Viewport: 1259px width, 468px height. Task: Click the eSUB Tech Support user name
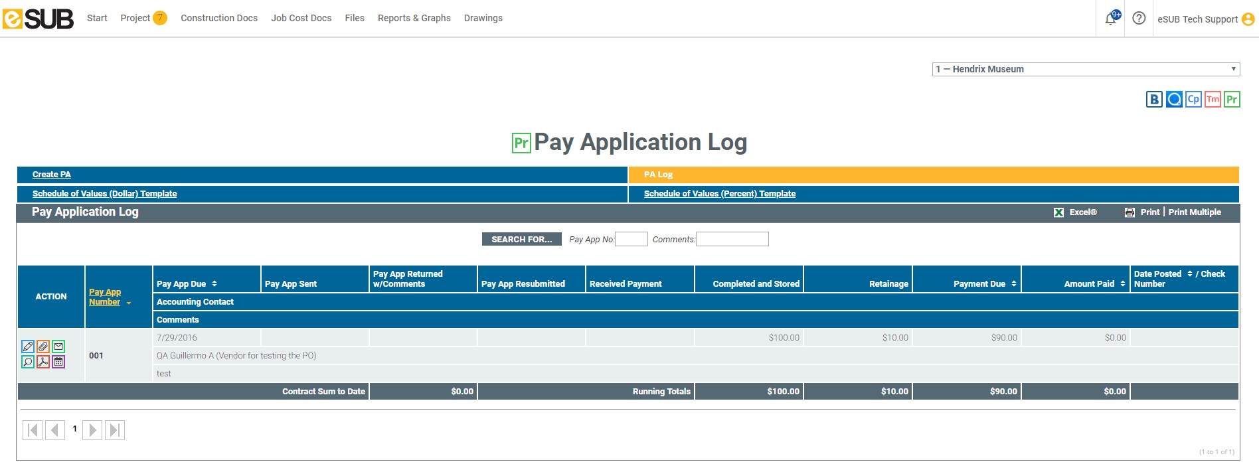pyautogui.click(x=1197, y=19)
